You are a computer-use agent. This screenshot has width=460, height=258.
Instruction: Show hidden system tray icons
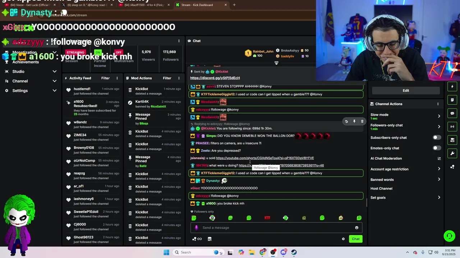click(407, 252)
